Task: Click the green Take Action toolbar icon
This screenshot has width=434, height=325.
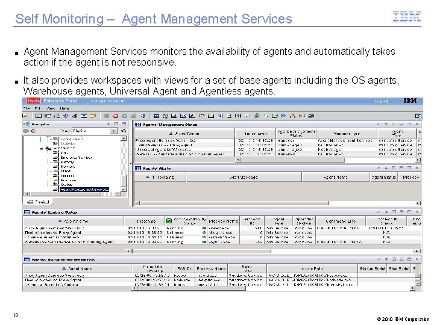Action: coord(257,116)
